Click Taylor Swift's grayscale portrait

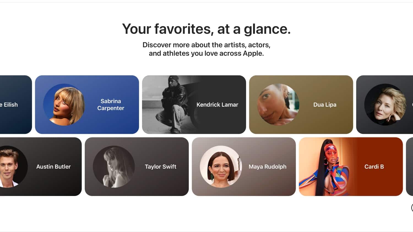point(114,167)
